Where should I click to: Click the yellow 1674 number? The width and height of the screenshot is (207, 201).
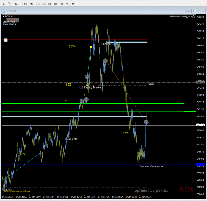point(72,46)
